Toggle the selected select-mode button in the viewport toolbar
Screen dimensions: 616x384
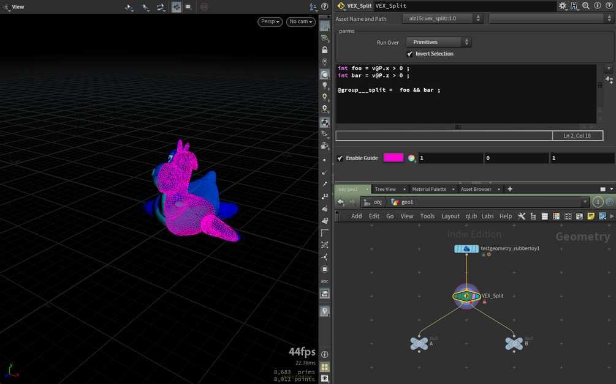[x=177, y=7]
